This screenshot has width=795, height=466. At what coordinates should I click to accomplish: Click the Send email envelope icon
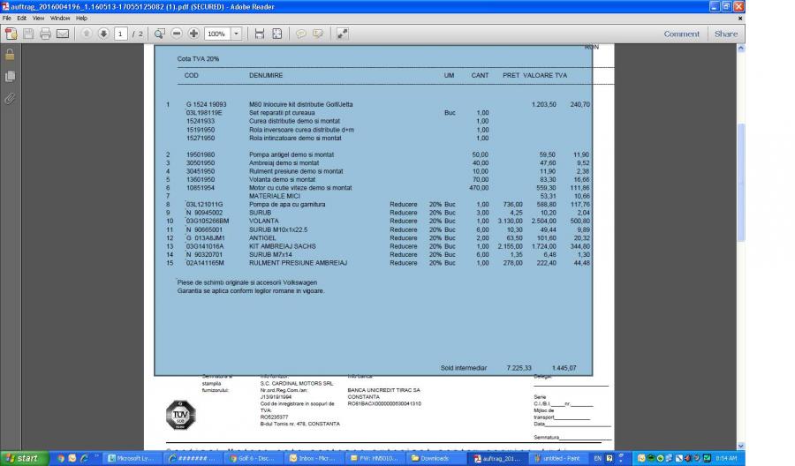[63, 34]
